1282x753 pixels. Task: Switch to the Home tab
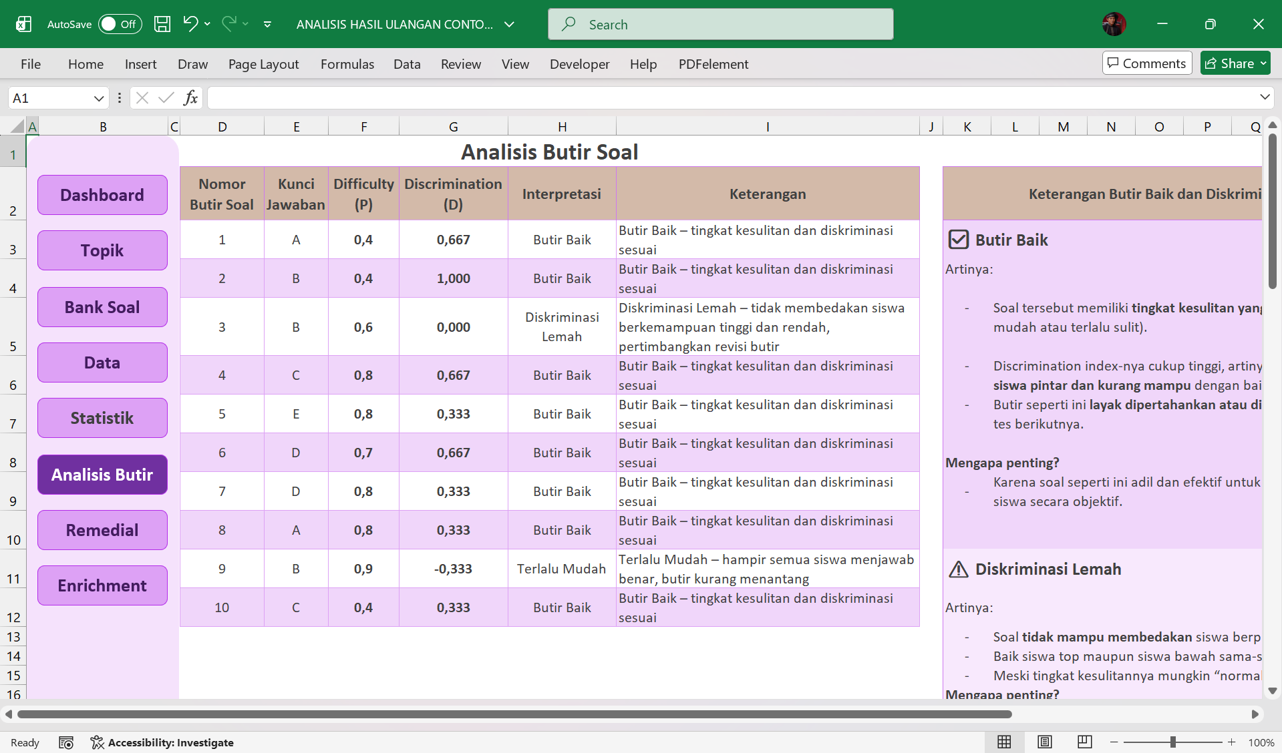[86, 64]
